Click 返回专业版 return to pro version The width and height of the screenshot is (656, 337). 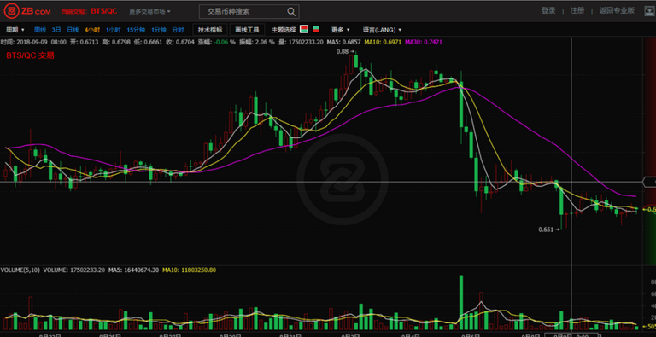click(617, 11)
